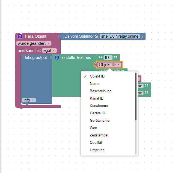
Task: Open the wurde geändert dropdown
Action: (x=34, y=43)
